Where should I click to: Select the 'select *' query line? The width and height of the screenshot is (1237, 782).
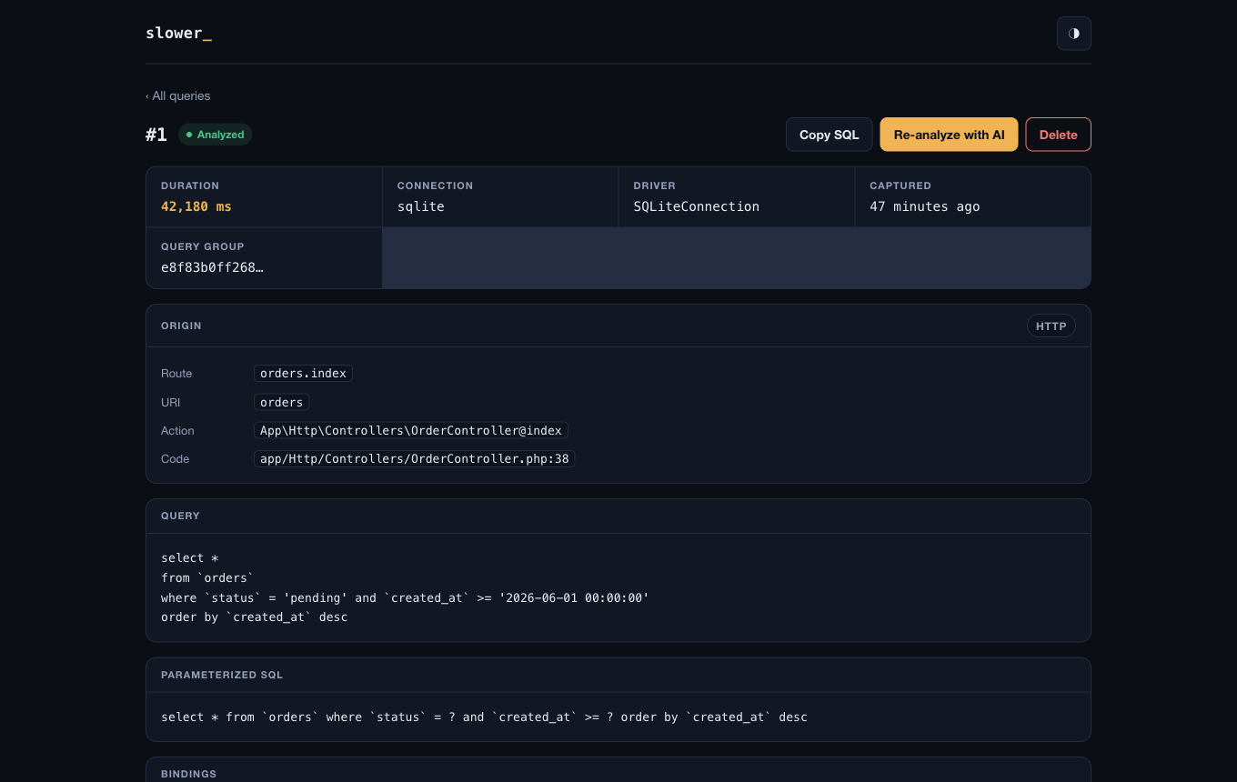coord(190,558)
